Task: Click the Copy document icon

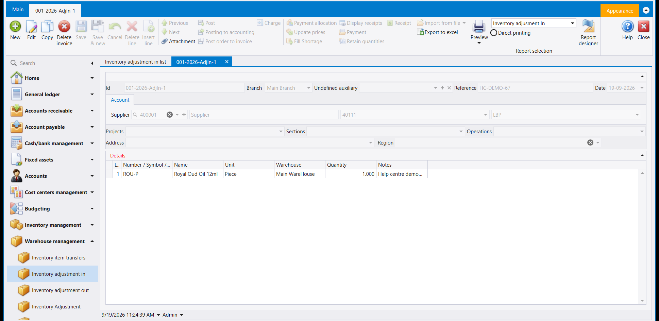Action: [47, 27]
